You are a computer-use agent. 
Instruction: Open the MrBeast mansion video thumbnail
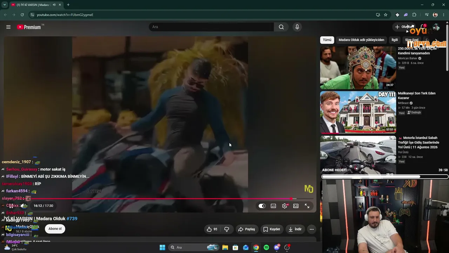point(358,112)
